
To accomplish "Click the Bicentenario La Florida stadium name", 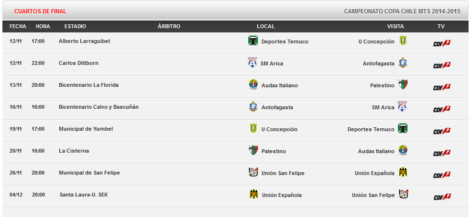I will point(89,85).
